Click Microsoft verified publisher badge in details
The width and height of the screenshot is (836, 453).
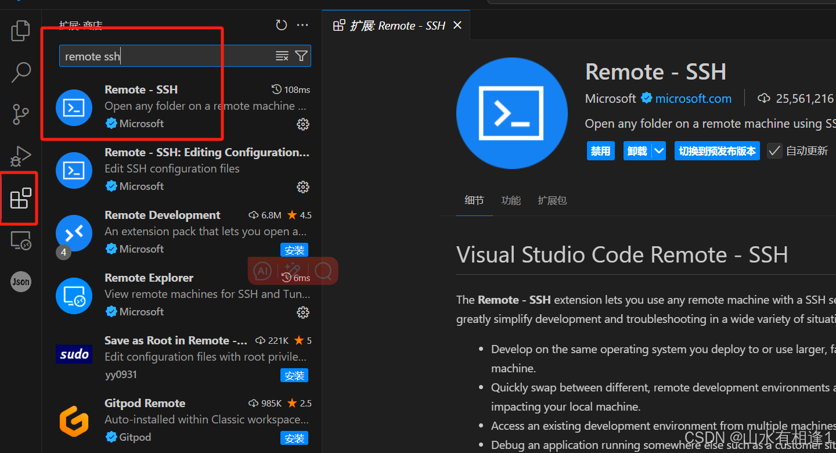coord(647,98)
